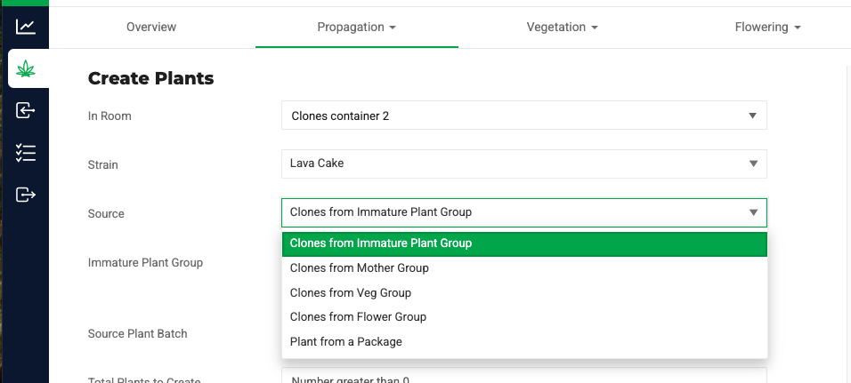Click the incoming transfer arrow sidebar icon
The width and height of the screenshot is (851, 383).
[26, 110]
